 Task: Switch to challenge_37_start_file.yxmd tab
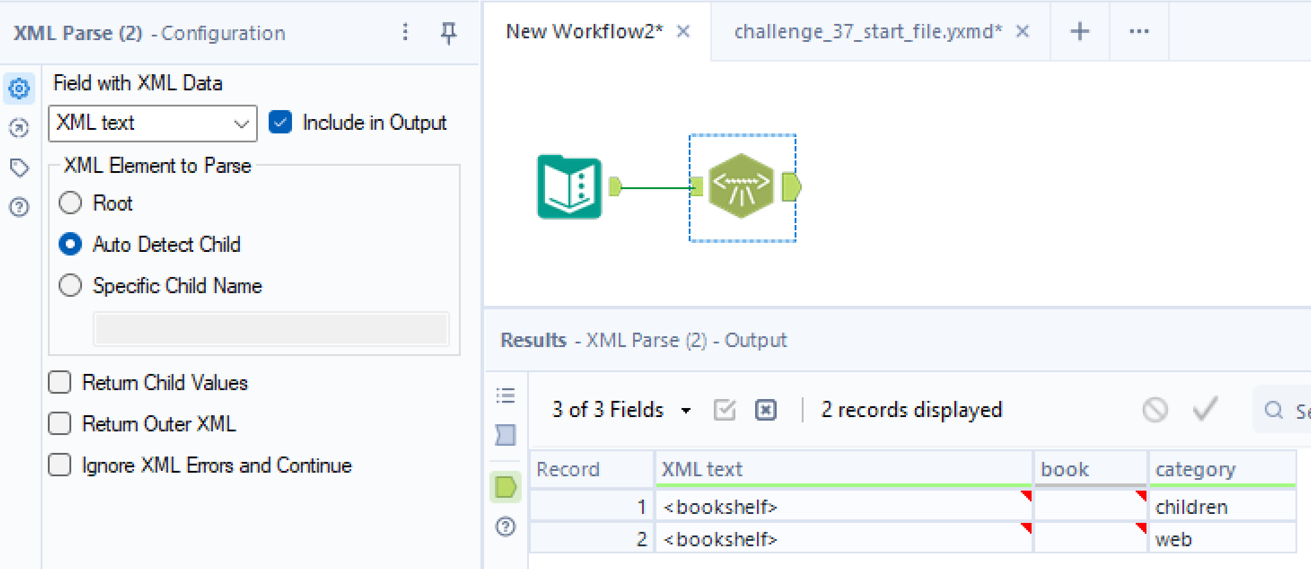click(868, 32)
